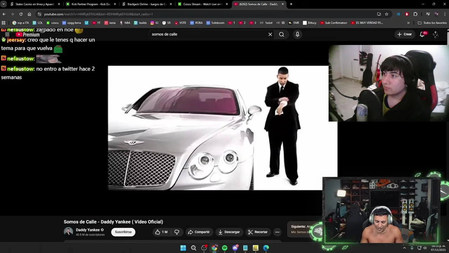Open Discord from the taskbar
The height and width of the screenshot is (253, 449).
point(235,248)
